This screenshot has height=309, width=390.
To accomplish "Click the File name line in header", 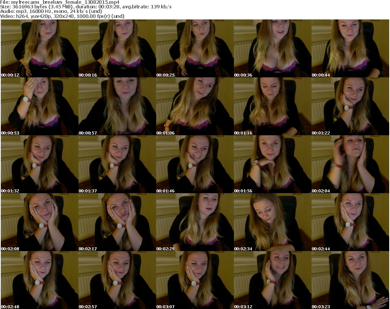I will pos(60,2).
